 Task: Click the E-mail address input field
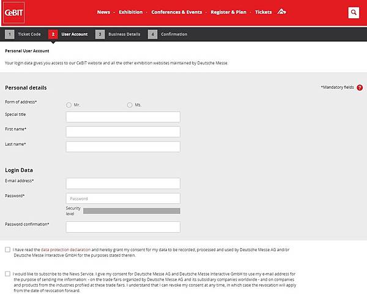[123, 183]
